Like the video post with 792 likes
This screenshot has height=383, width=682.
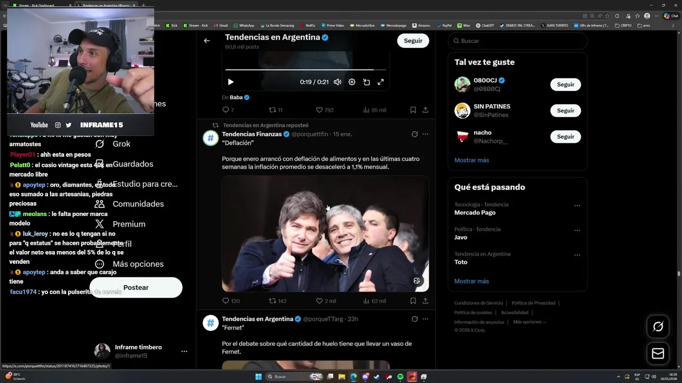pyautogui.click(x=324, y=110)
